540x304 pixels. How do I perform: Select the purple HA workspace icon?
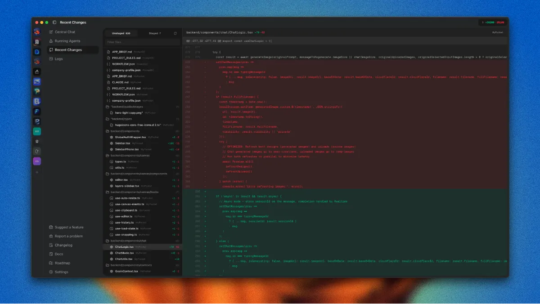tap(37, 161)
